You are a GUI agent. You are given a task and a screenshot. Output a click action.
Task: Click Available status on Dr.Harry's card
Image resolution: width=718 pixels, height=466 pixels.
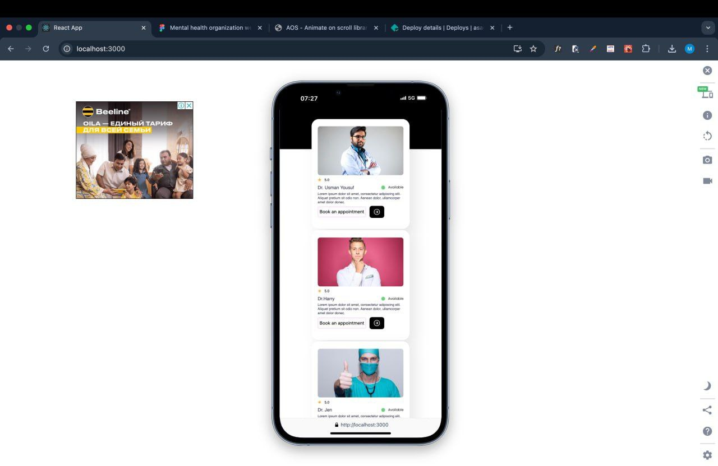point(392,299)
